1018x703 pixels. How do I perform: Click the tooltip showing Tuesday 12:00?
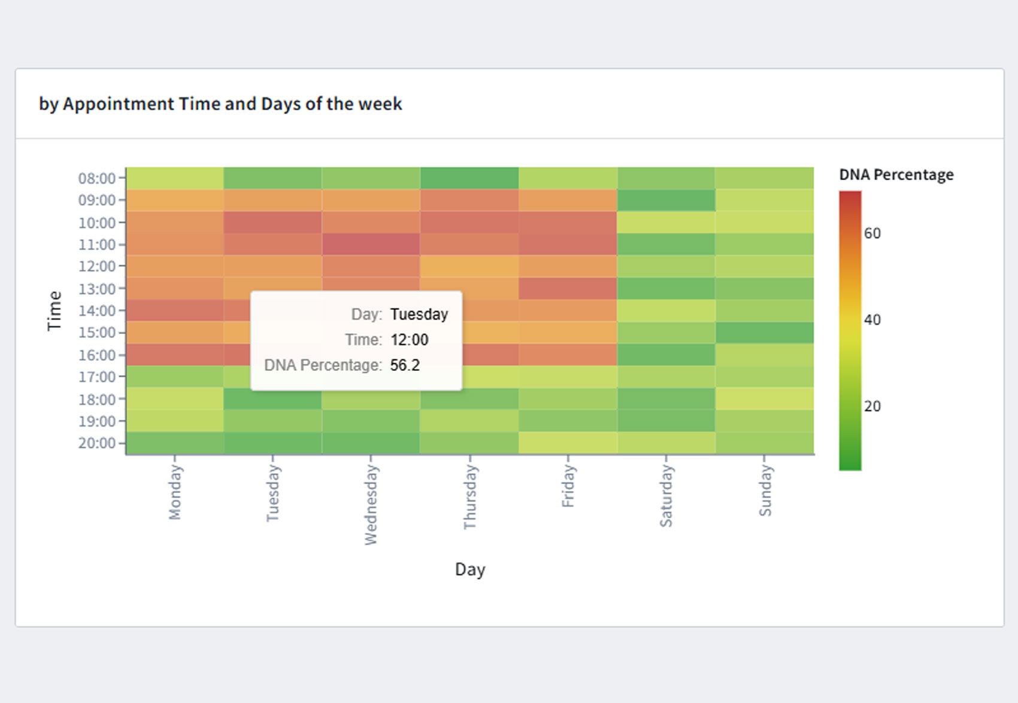click(356, 340)
